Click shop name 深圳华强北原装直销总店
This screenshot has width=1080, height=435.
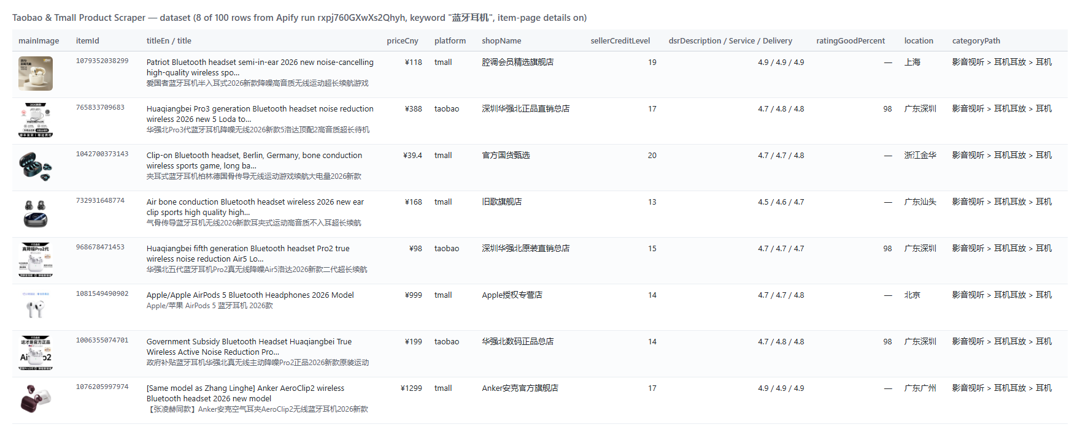(526, 249)
